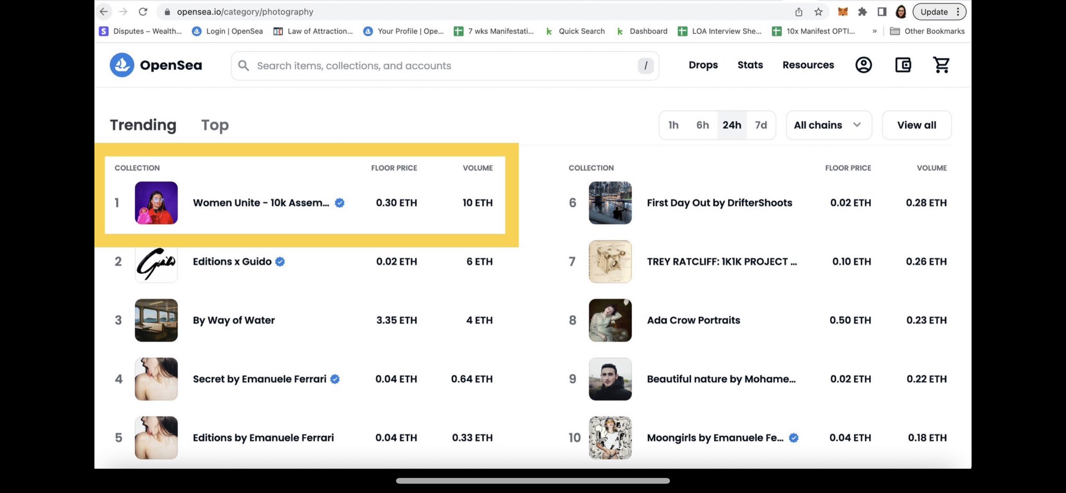Open the 7 wks Manifestati... bookmark
1066x493 pixels.
tap(494, 31)
